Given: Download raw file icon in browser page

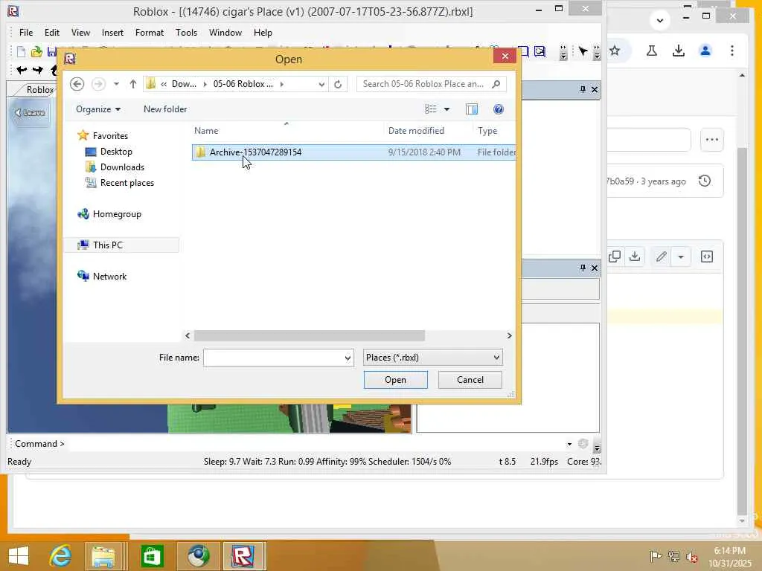Looking at the screenshot, I should click(x=635, y=257).
